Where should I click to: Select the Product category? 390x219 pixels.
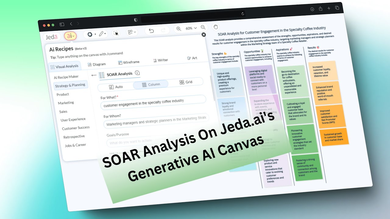pyautogui.click(x=63, y=95)
